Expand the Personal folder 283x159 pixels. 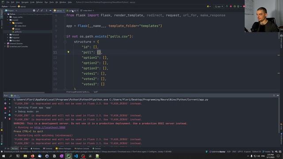click(8, 34)
